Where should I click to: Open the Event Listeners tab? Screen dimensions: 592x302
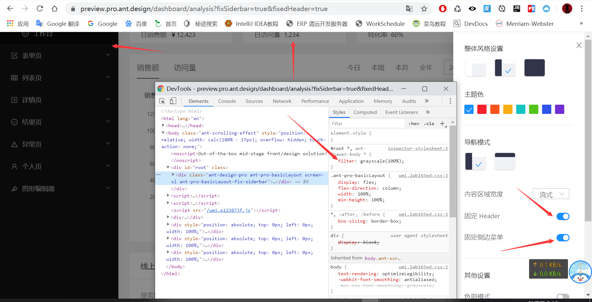click(401, 112)
